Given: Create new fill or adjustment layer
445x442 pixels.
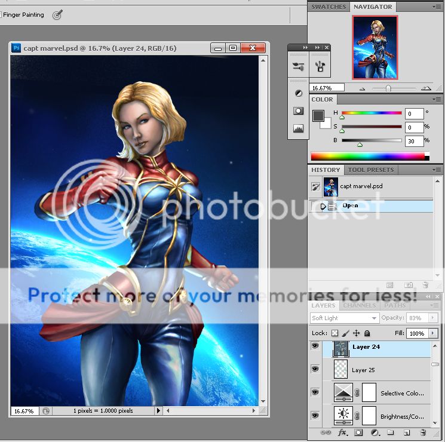Looking at the screenshot, I should pyautogui.click(x=375, y=432).
